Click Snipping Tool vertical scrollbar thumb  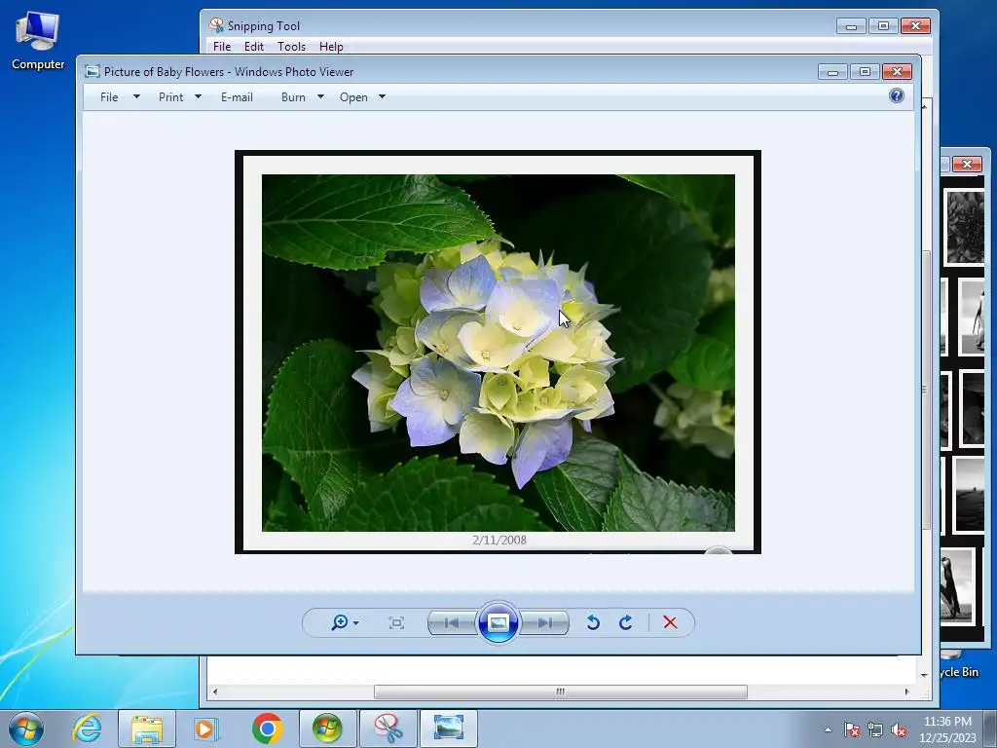pyautogui.click(x=926, y=390)
